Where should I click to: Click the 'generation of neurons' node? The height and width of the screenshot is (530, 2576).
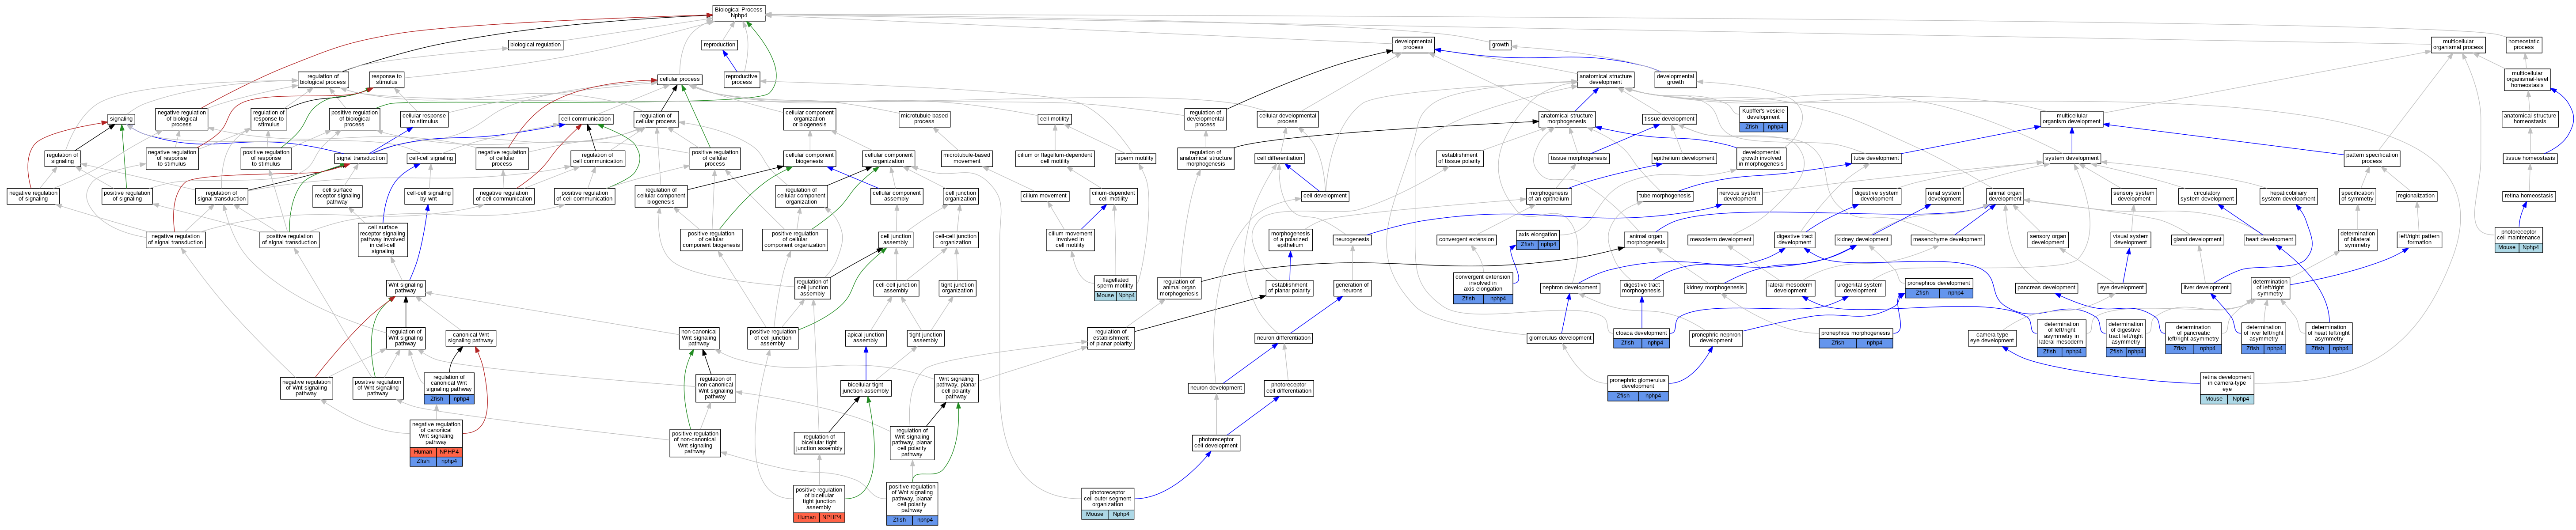pos(1352,288)
